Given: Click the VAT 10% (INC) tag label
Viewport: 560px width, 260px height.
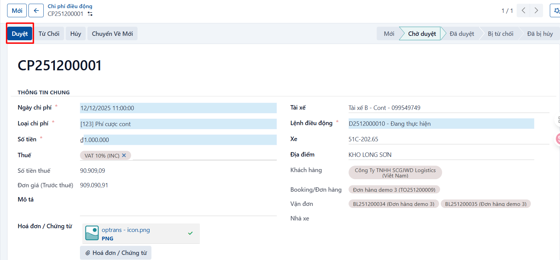Looking at the screenshot, I should 102,156.
